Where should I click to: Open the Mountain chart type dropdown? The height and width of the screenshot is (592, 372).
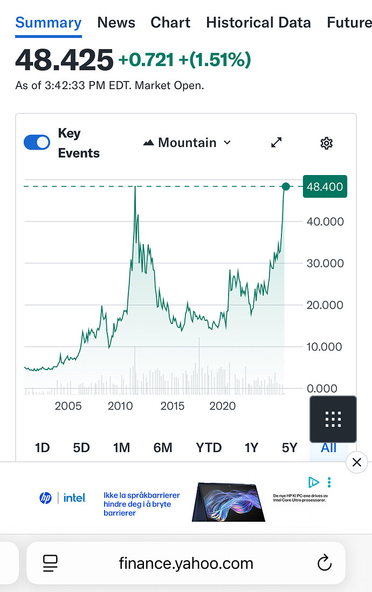pos(187,143)
